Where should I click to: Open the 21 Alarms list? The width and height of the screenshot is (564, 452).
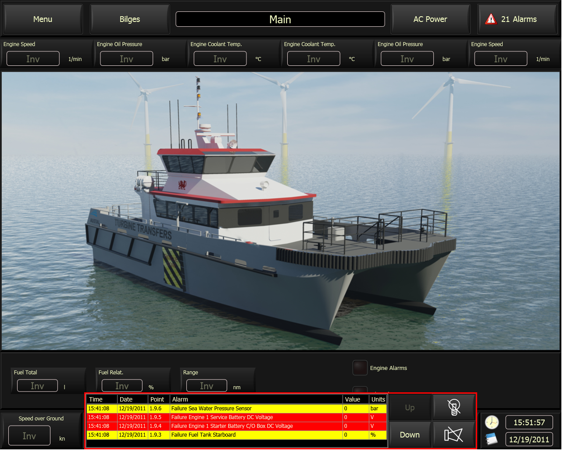click(x=517, y=19)
